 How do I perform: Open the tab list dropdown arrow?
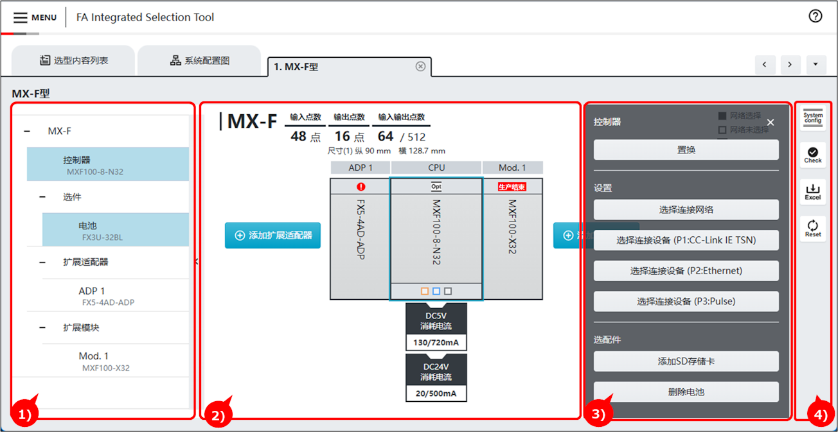[816, 65]
